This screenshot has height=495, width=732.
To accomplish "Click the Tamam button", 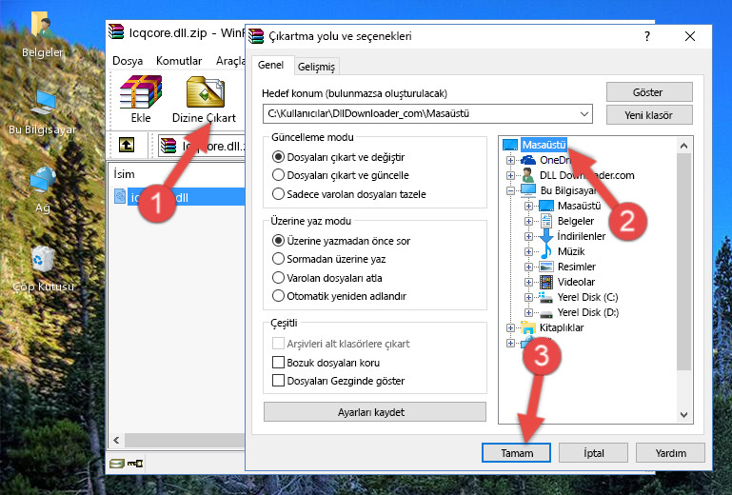I will pos(516,453).
